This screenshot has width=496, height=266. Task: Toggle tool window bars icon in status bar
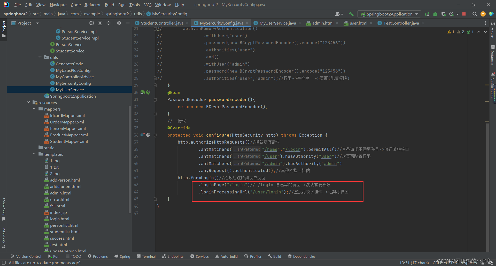[x=4, y=263]
